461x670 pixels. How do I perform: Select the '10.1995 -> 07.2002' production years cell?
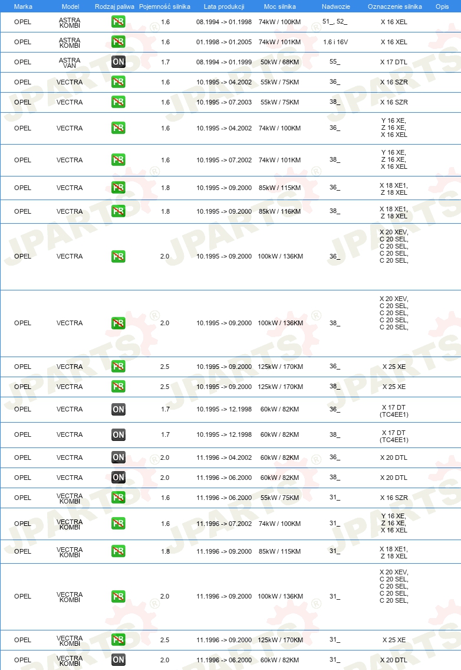(x=224, y=160)
